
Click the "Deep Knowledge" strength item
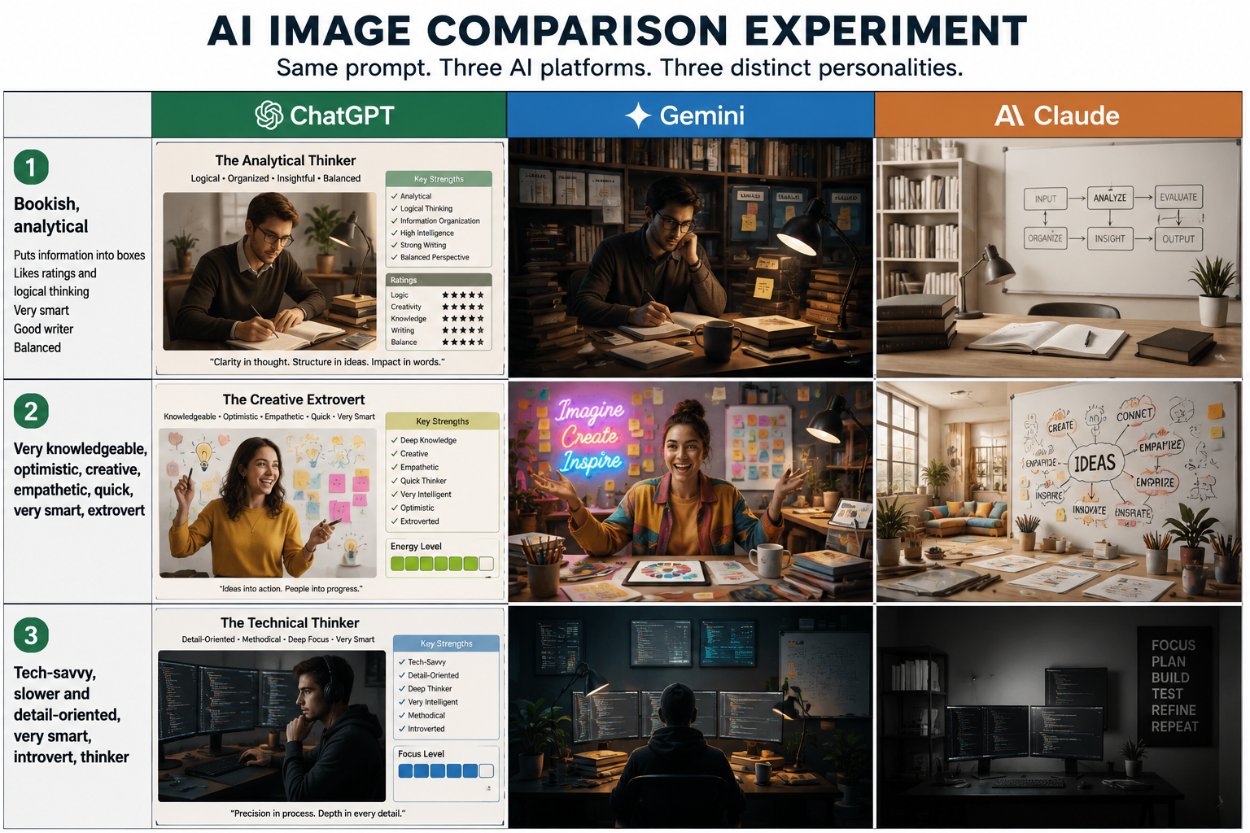tap(423, 440)
